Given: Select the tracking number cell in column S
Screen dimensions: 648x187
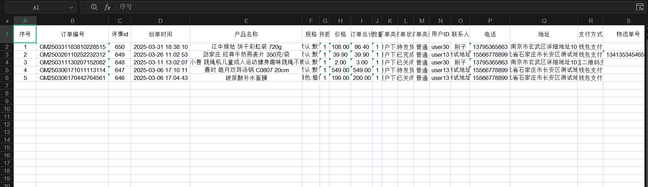Looking at the screenshot, I should [x=625, y=55].
